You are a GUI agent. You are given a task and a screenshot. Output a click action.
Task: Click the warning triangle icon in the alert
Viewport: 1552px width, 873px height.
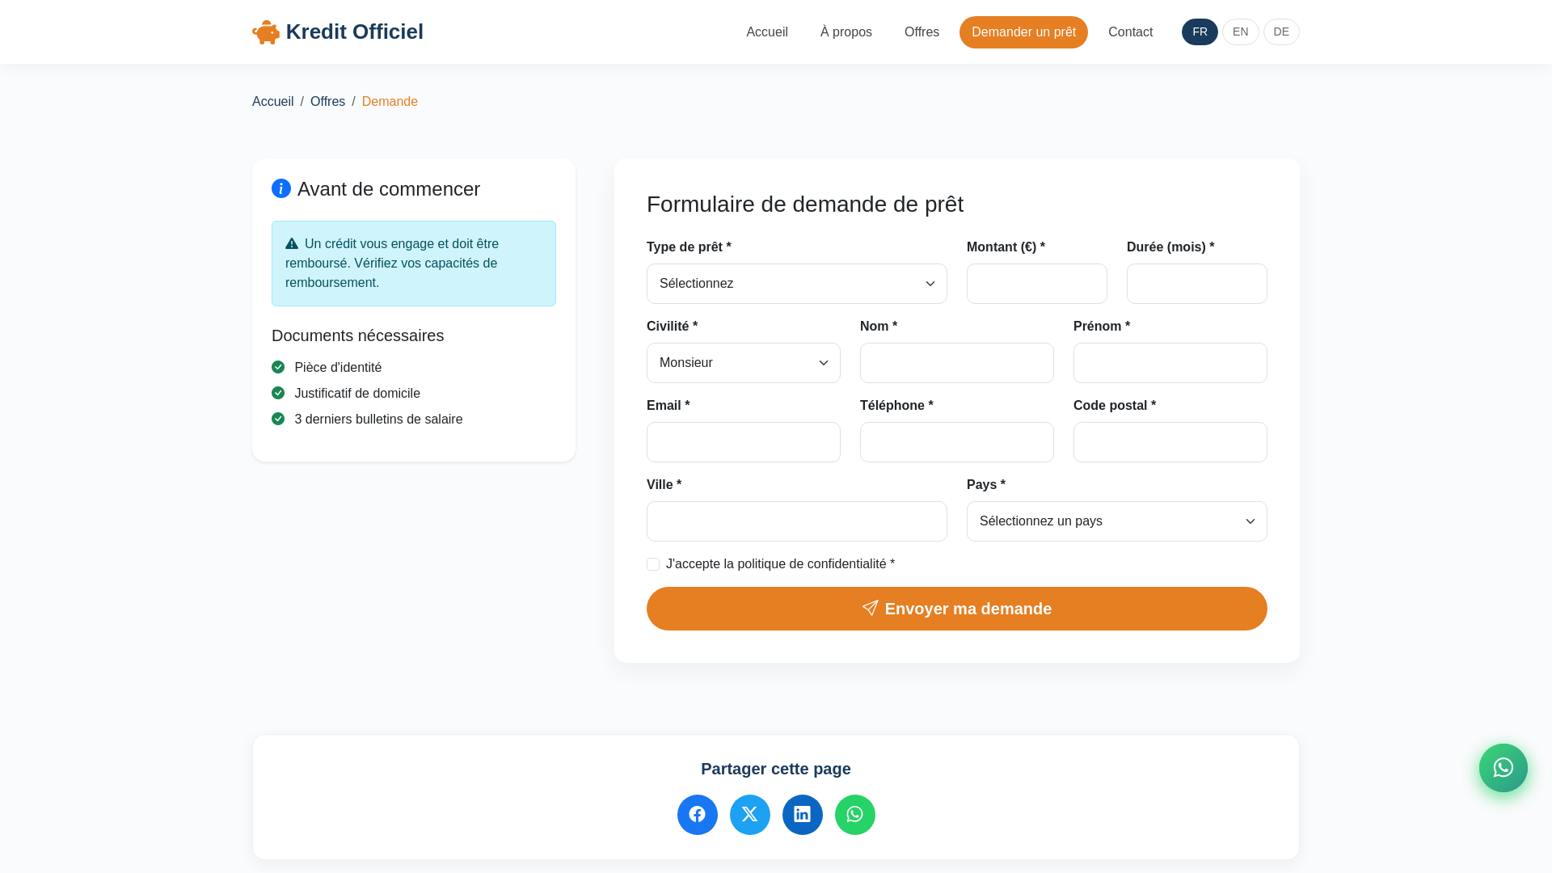click(x=292, y=243)
